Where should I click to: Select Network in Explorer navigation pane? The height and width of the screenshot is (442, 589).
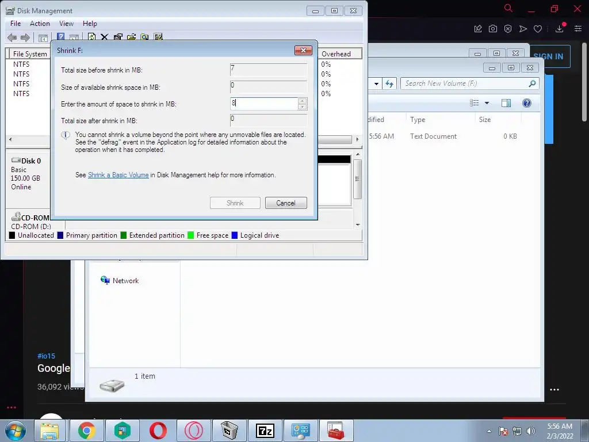pos(125,280)
